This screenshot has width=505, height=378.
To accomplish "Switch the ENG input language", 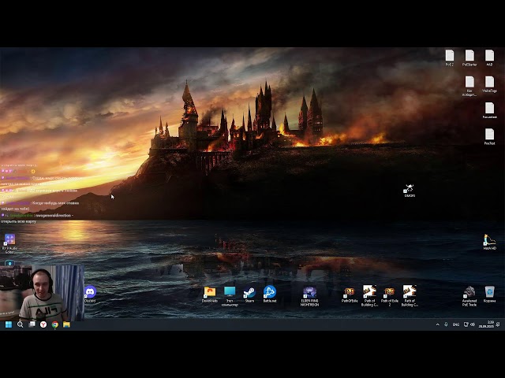I will [x=456, y=324].
